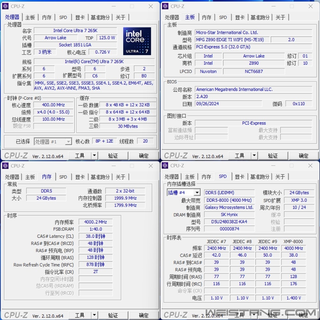Click the CPU-Z app icon in the 主板 window title bar

[x=165, y=6]
